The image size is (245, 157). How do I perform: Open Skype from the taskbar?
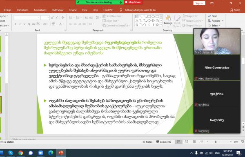pyautogui.click(x=11, y=153)
